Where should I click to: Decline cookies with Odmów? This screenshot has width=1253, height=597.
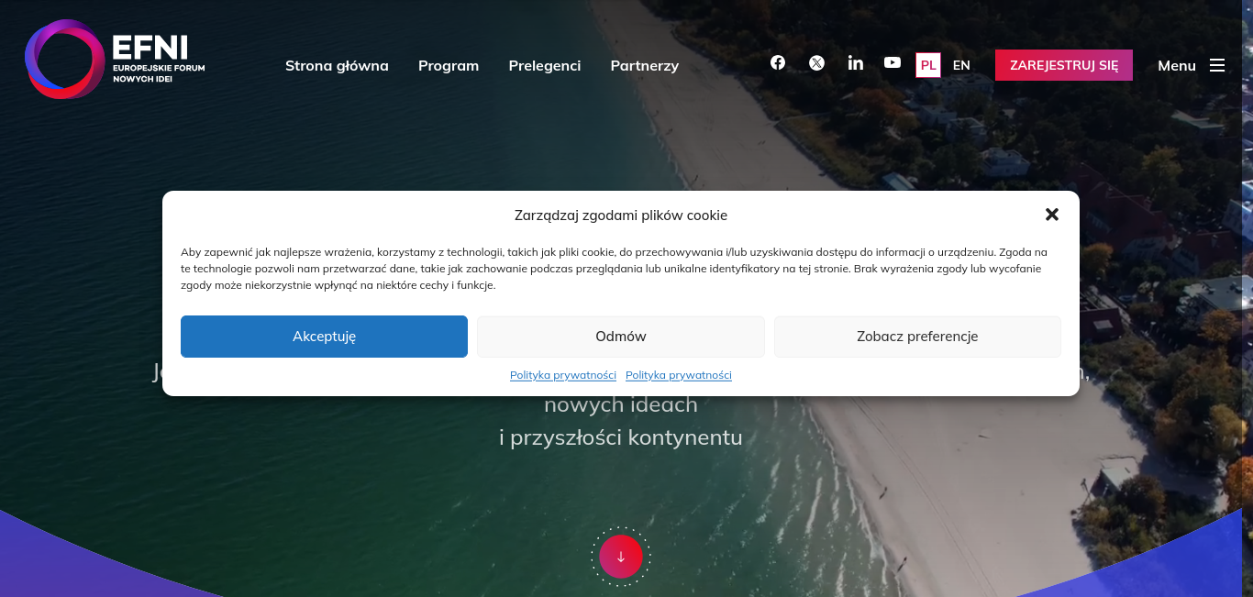[621, 337]
